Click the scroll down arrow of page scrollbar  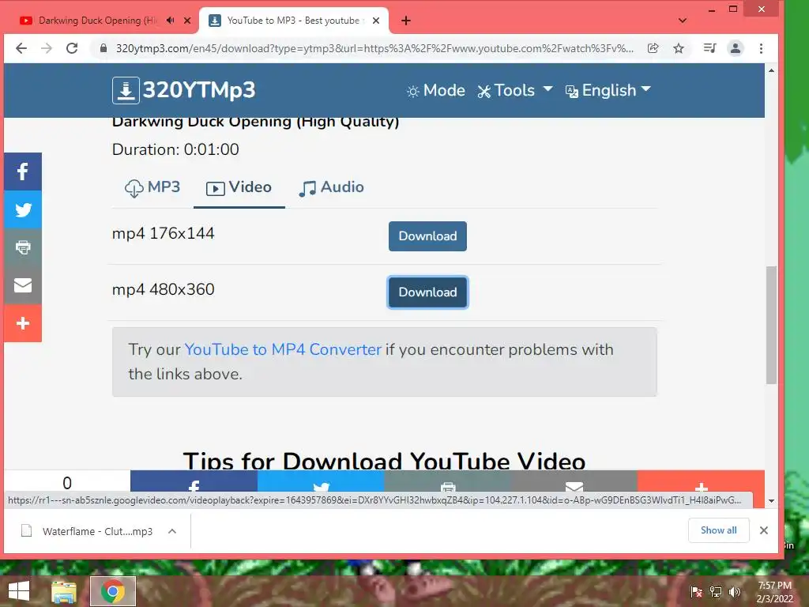coord(771,500)
